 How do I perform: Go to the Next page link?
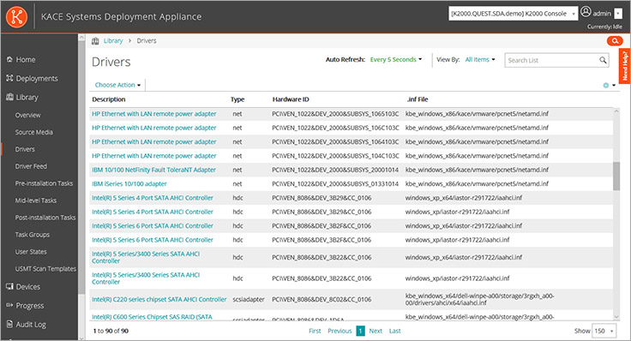[376, 331]
